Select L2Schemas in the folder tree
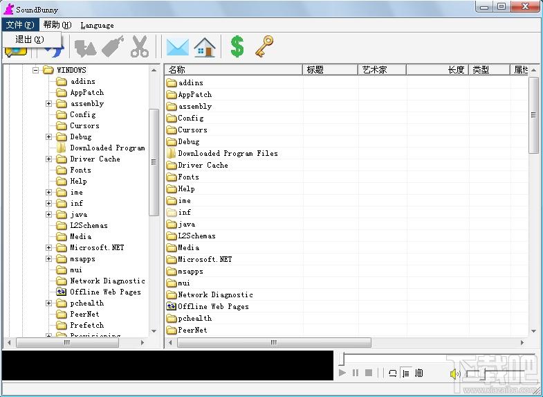Screen dimensions: 543x397 [89, 226]
